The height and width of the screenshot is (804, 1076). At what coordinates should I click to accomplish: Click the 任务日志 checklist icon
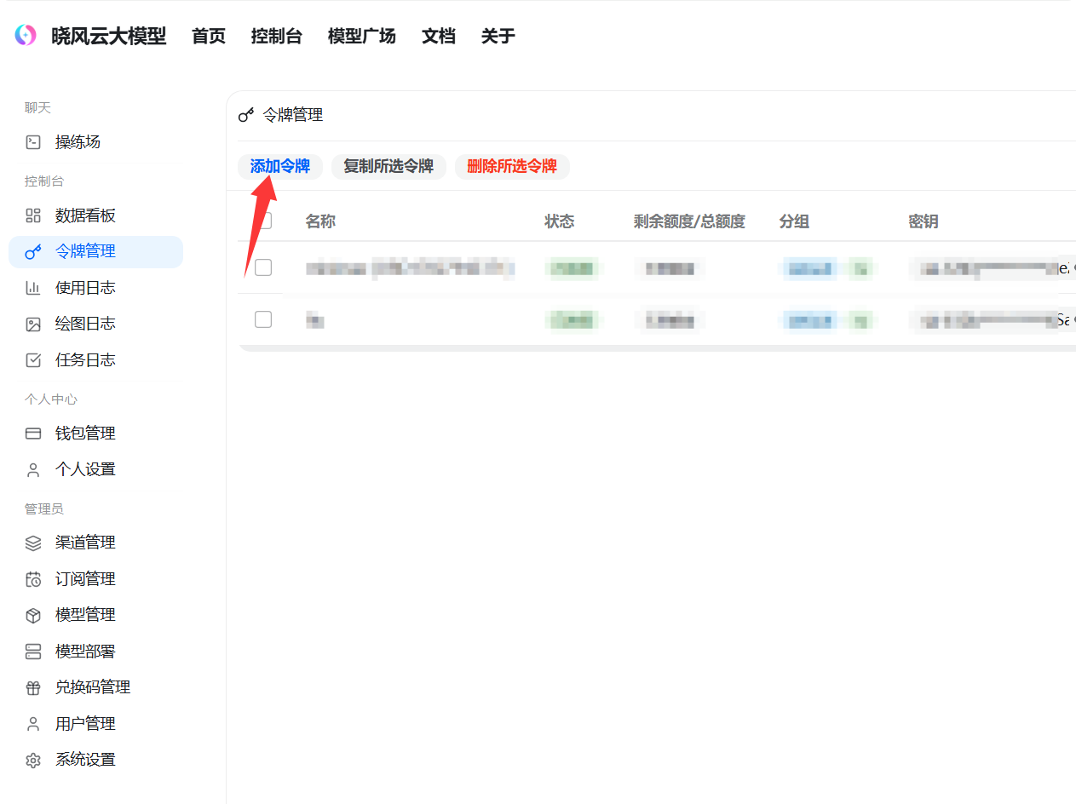coord(33,360)
